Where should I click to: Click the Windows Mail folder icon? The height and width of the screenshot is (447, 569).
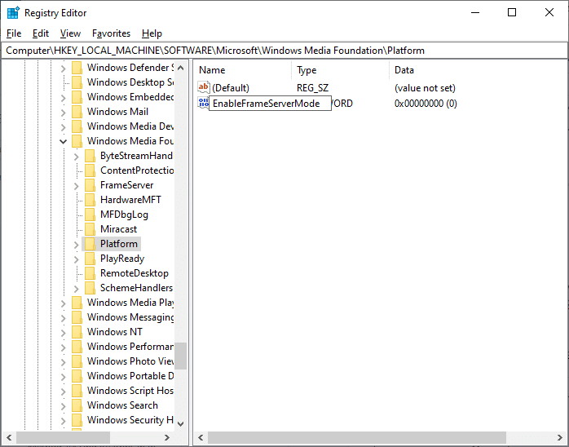pyautogui.click(x=77, y=112)
